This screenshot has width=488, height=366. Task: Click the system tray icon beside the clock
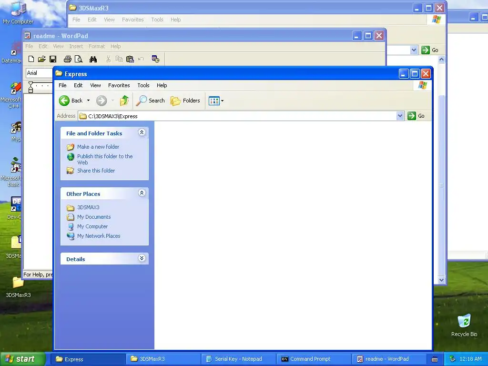pyautogui.click(x=453, y=359)
